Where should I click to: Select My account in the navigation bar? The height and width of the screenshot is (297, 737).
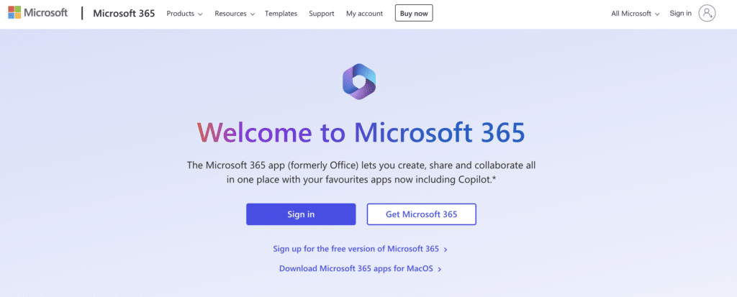(364, 14)
